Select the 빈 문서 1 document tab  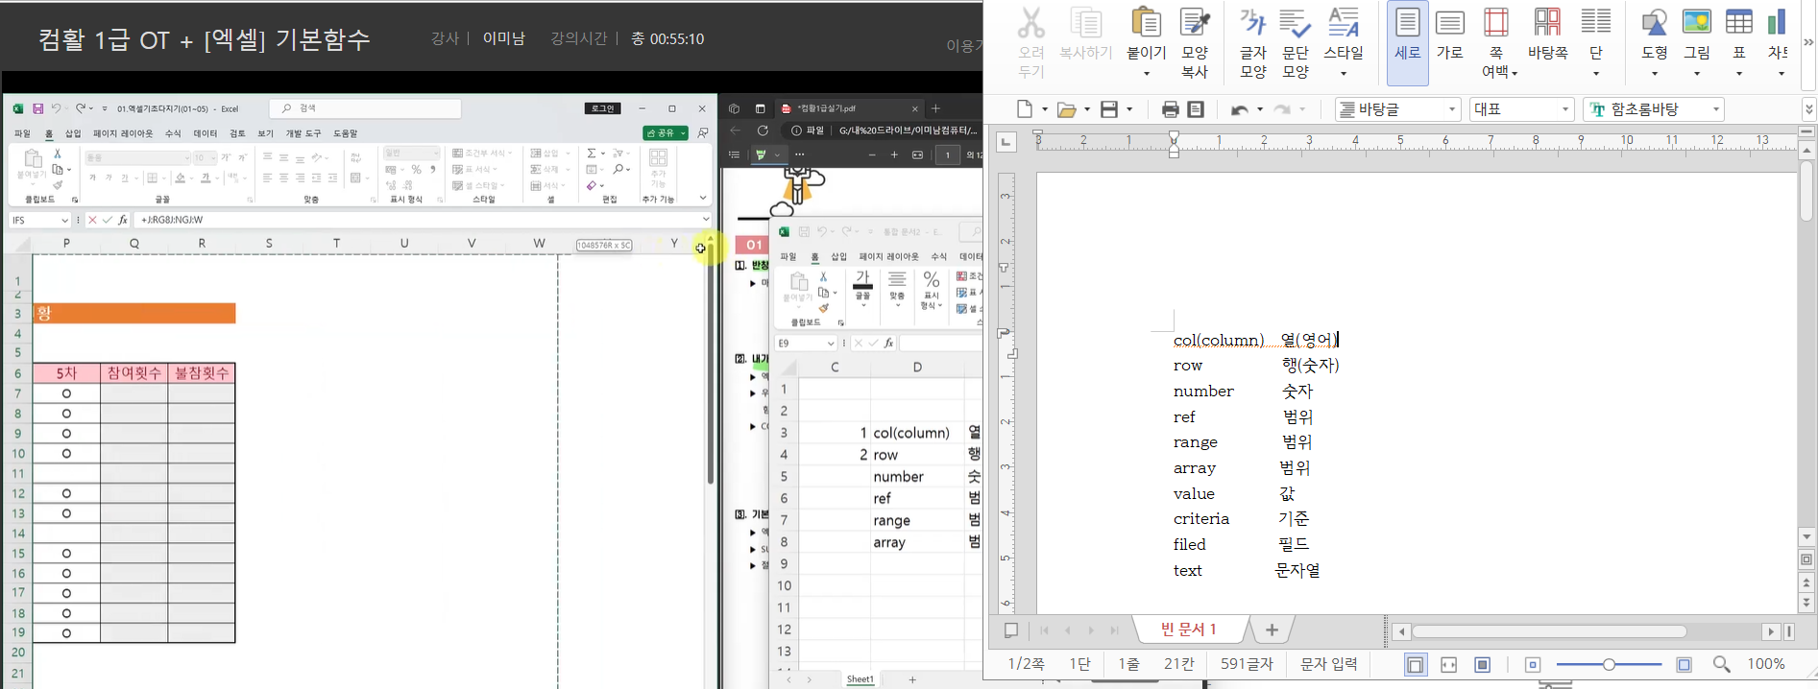coord(1189,630)
